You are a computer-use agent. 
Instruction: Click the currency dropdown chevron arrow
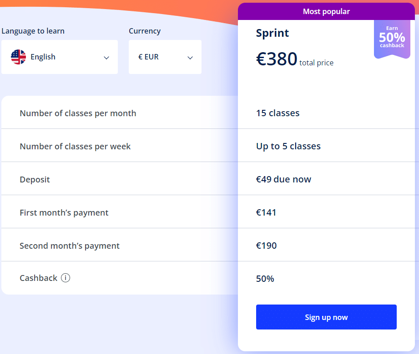click(x=190, y=58)
